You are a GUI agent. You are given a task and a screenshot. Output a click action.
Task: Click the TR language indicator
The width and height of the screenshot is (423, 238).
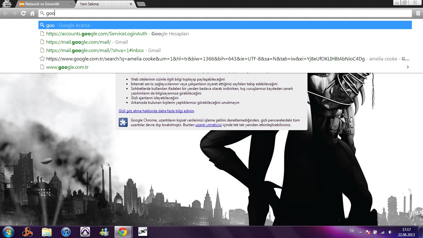(x=351, y=231)
